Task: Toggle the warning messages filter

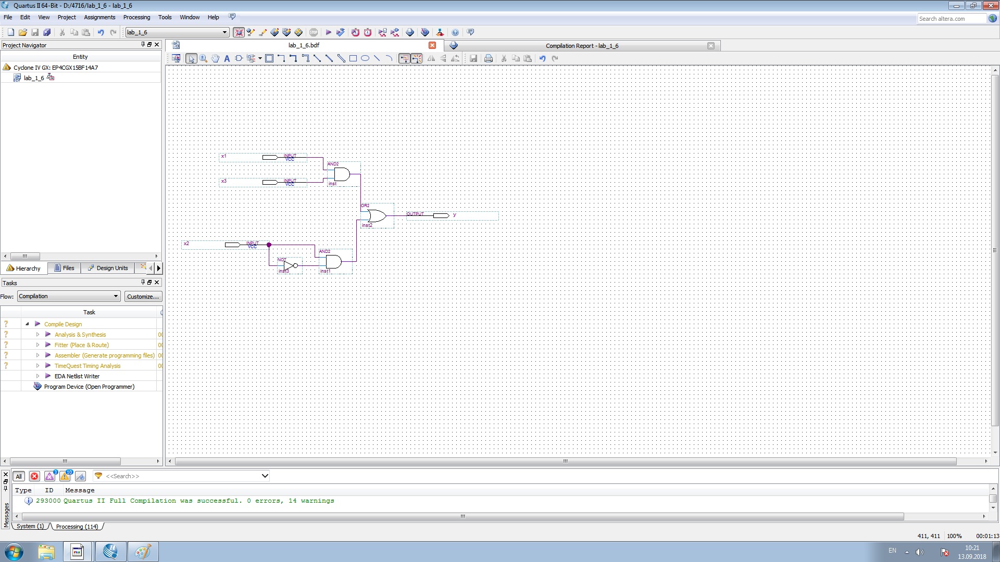Action: click(x=65, y=476)
